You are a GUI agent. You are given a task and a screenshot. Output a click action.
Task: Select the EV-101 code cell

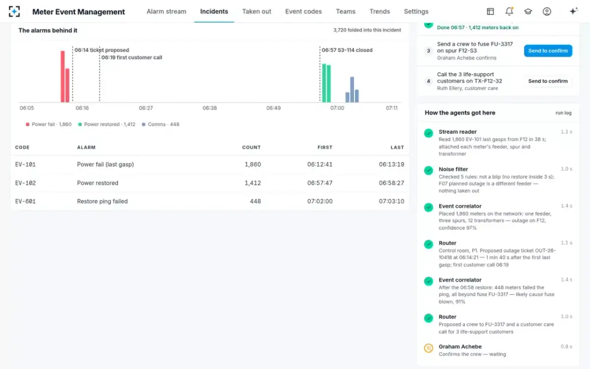[26, 165]
